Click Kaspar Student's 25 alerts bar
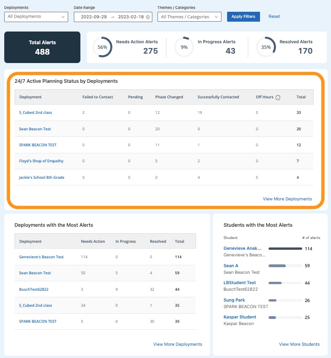The width and height of the screenshot is (331, 358). pyautogui.click(x=285, y=318)
